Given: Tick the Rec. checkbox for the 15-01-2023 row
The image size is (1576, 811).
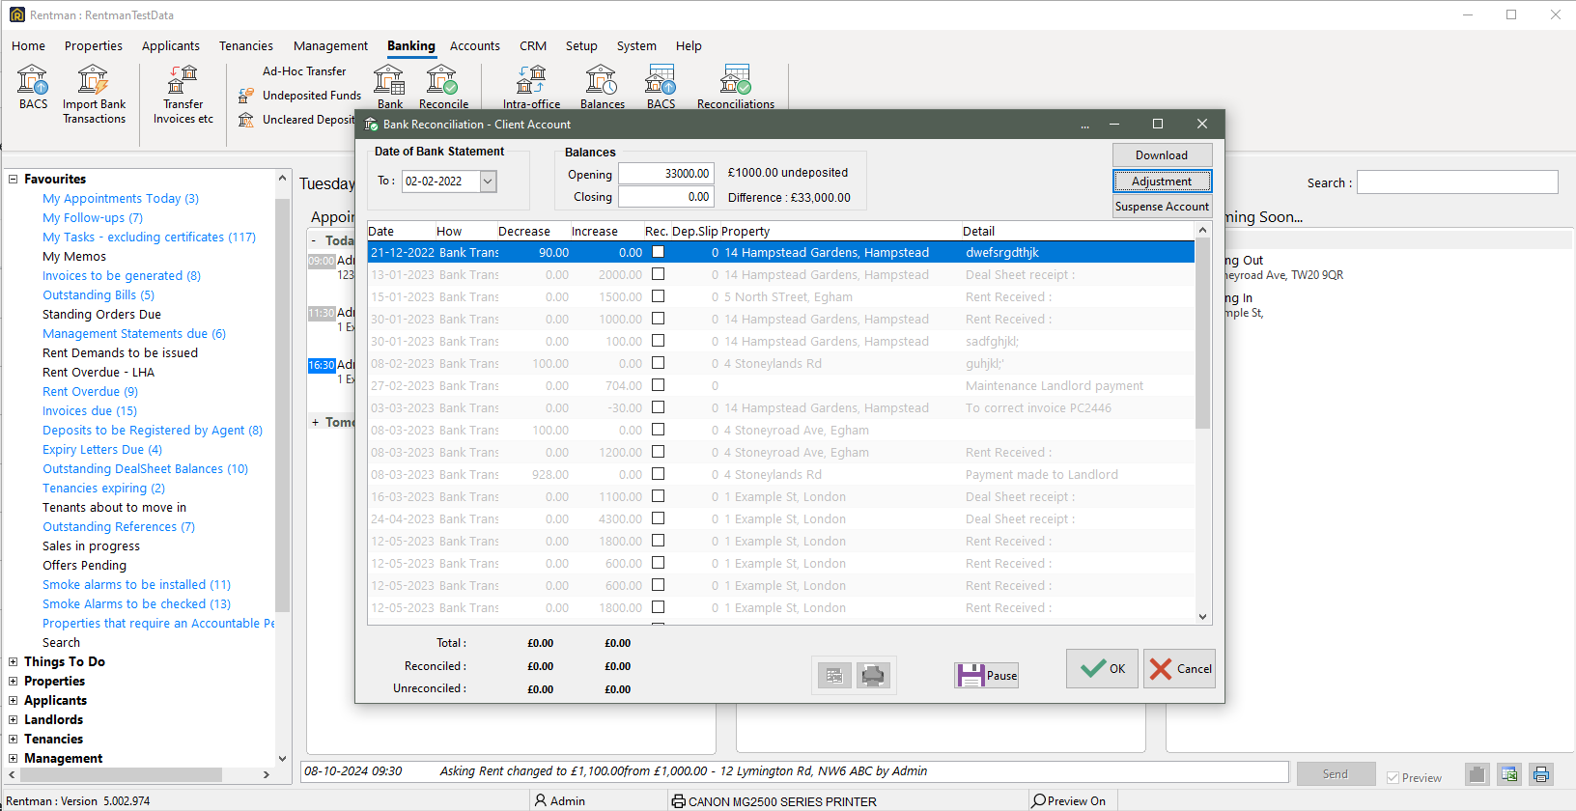Looking at the screenshot, I should (658, 296).
